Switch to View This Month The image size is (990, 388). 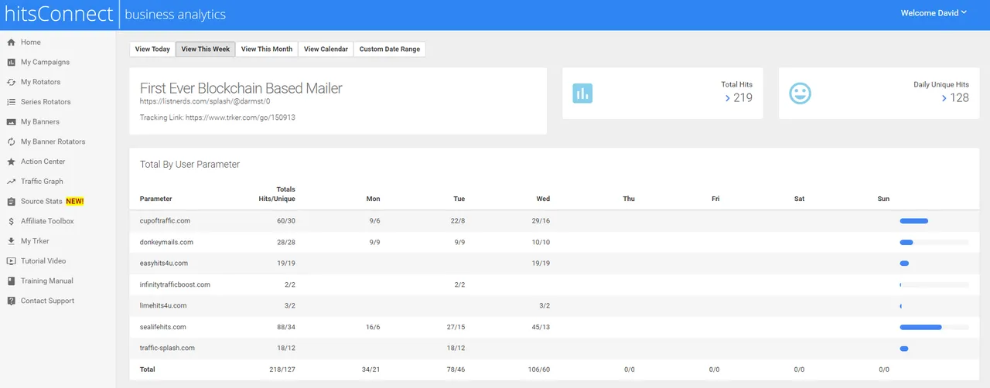tap(267, 49)
